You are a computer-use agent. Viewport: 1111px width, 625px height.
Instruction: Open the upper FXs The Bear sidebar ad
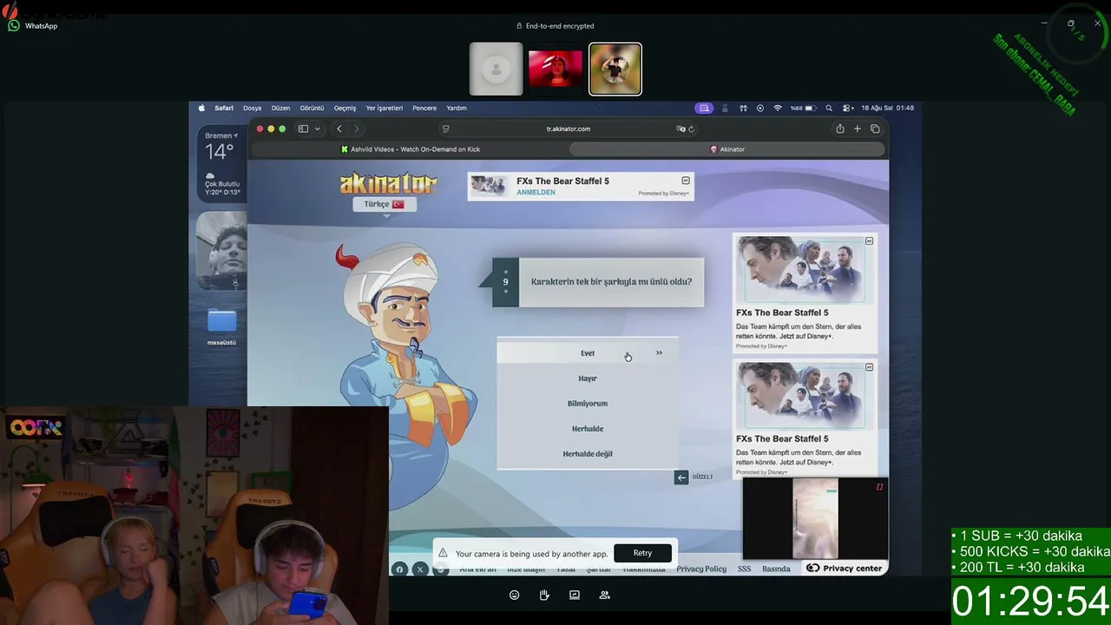coord(805,293)
